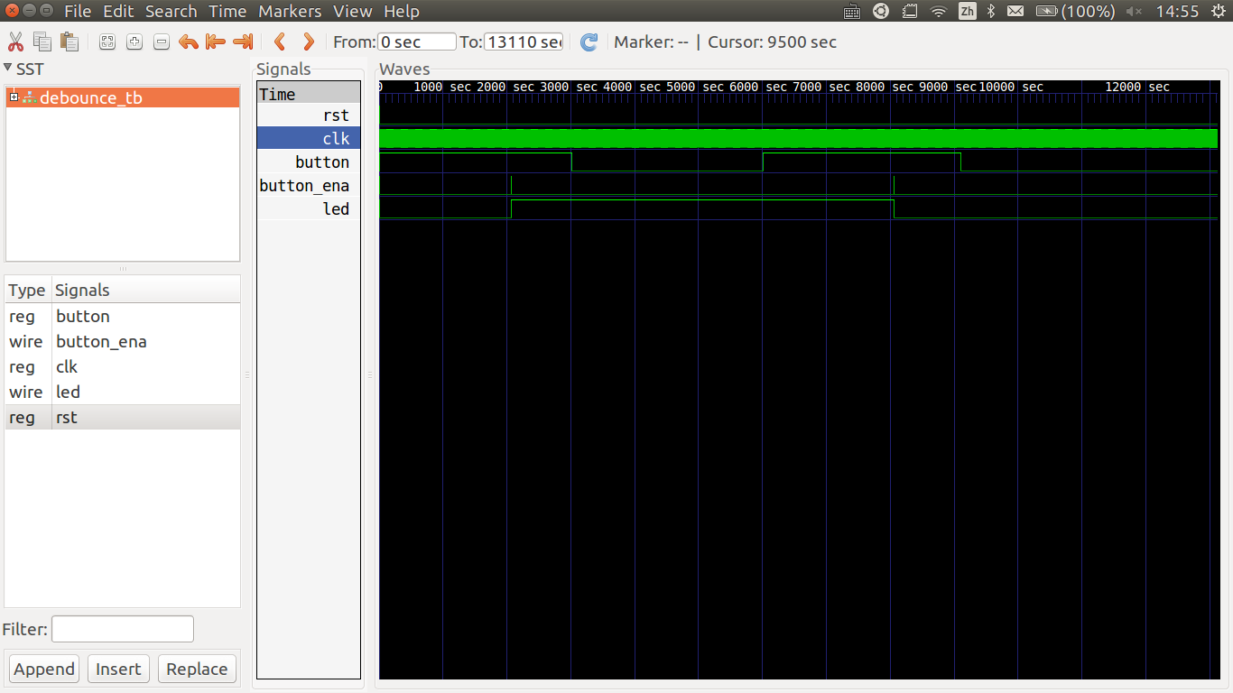Jump to end of waveform time
Image resolution: width=1233 pixels, height=693 pixels.
tap(242, 42)
